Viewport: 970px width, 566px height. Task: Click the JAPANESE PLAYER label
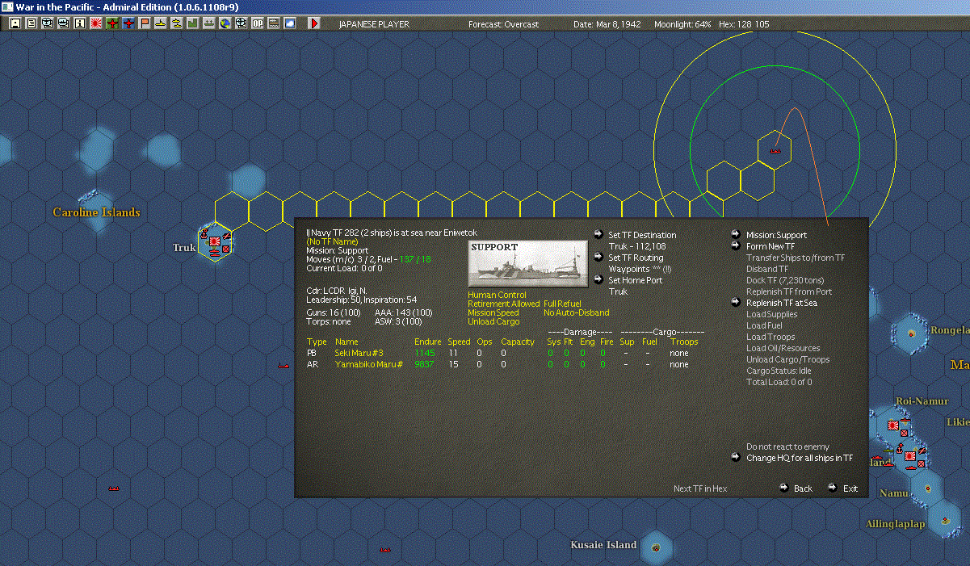(373, 24)
